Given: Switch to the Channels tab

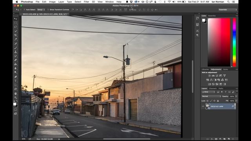Looking at the screenshot, I should click(x=213, y=89).
